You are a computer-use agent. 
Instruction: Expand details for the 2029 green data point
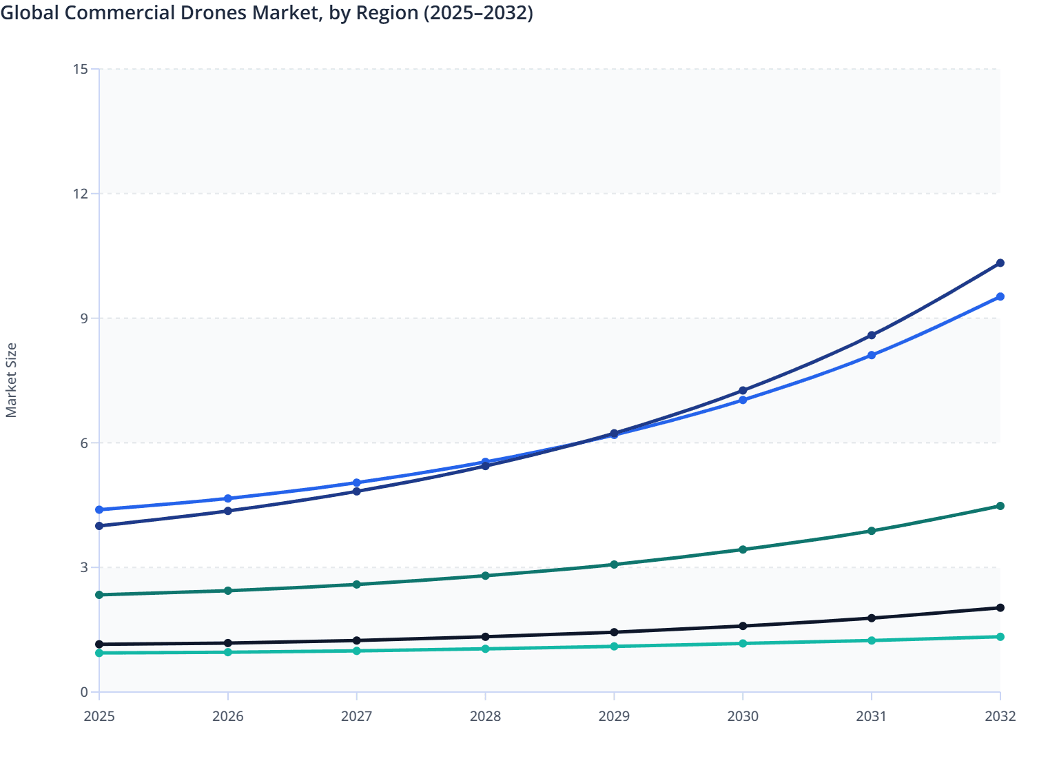615,565
